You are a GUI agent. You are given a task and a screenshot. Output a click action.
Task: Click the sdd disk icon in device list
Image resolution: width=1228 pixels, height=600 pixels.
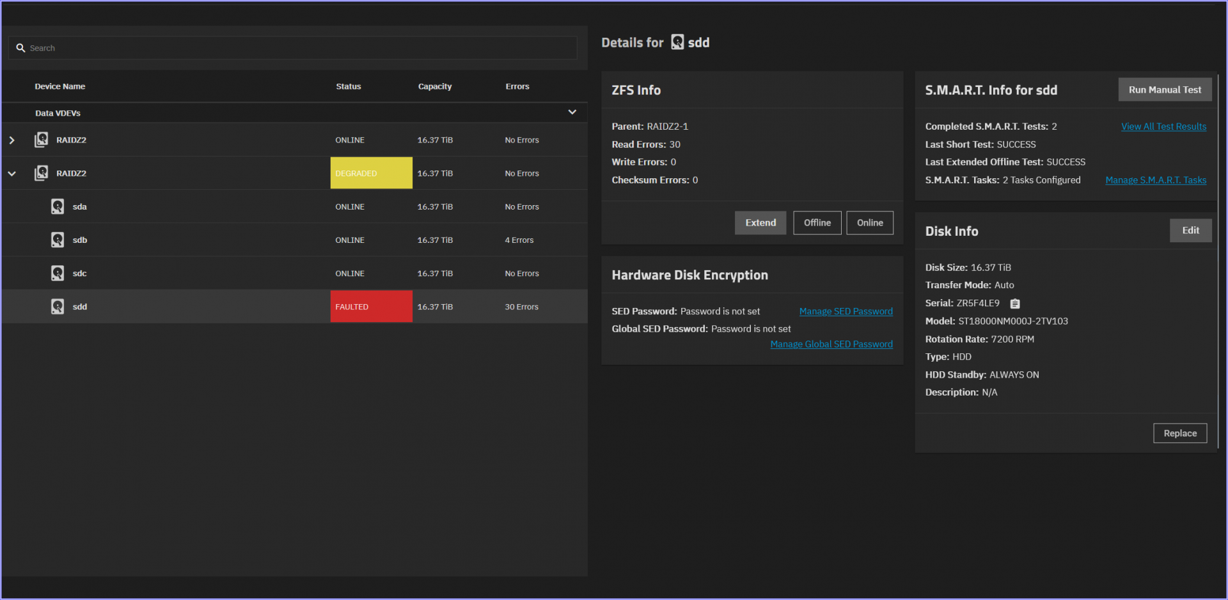tap(58, 306)
